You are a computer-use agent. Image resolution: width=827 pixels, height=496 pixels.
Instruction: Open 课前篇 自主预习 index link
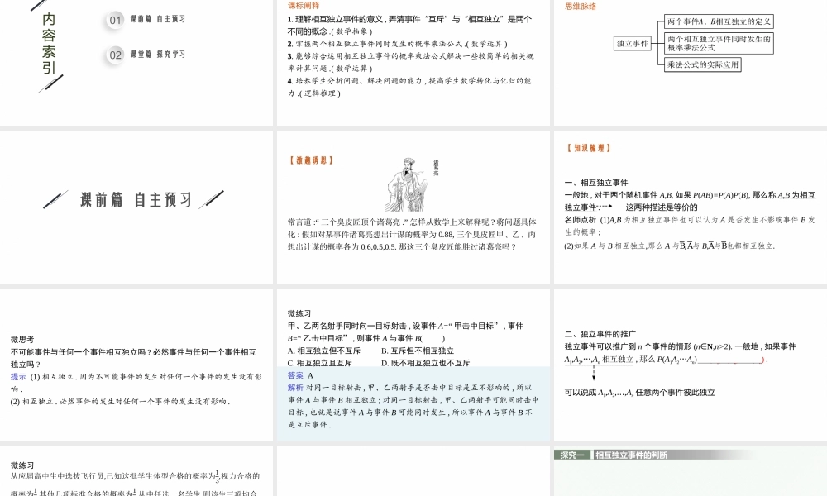click(x=157, y=19)
